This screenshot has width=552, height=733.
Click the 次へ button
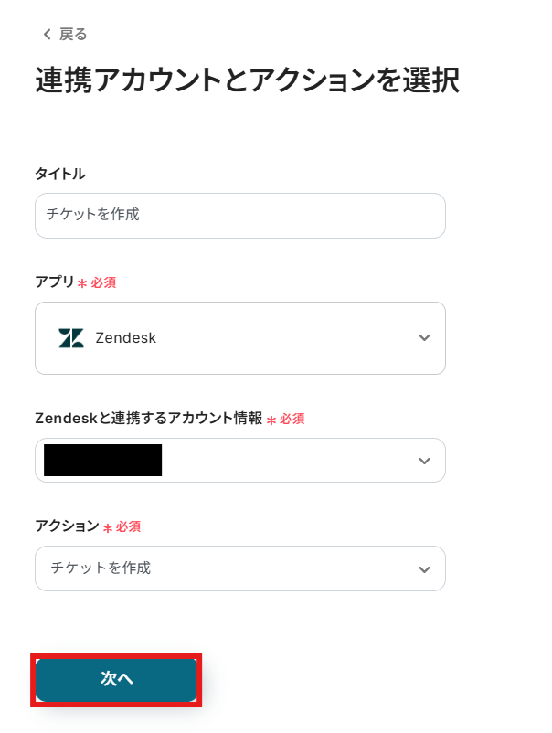(117, 680)
